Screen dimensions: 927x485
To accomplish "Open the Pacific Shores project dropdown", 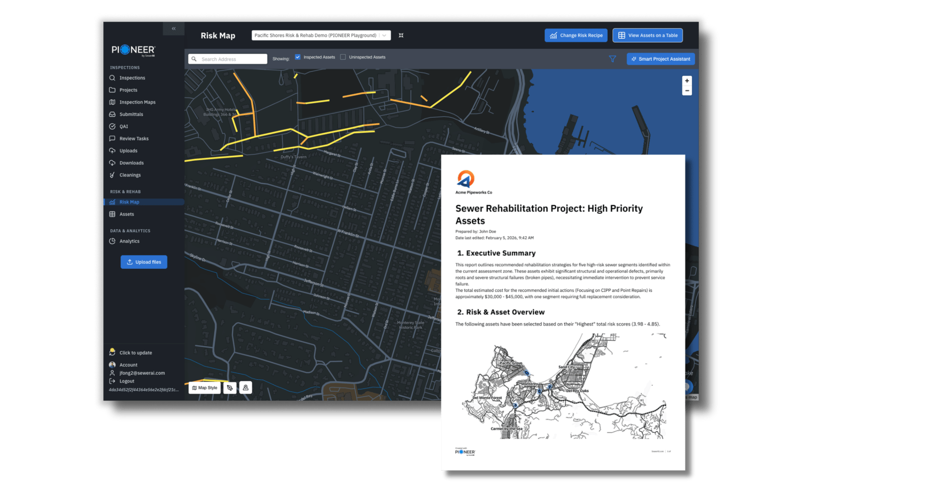I will pyautogui.click(x=385, y=35).
